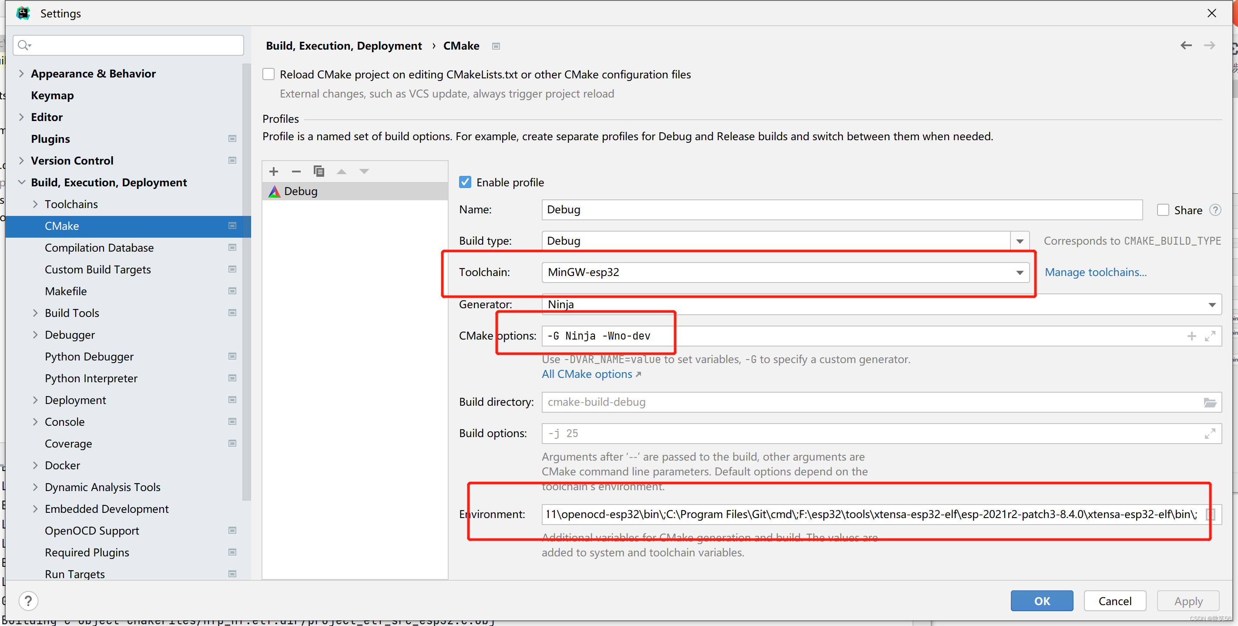Open Manage toolchains link
Viewport: 1238px width, 626px height.
pyautogui.click(x=1095, y=273)
